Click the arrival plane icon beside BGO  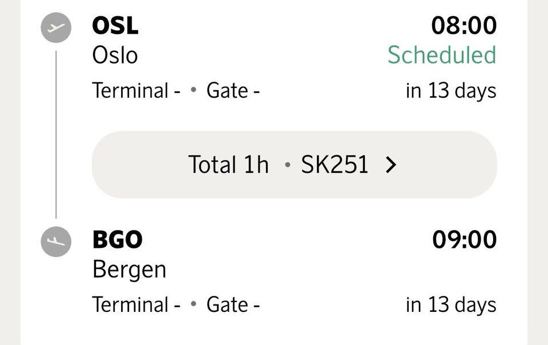(x=56, y=242)
